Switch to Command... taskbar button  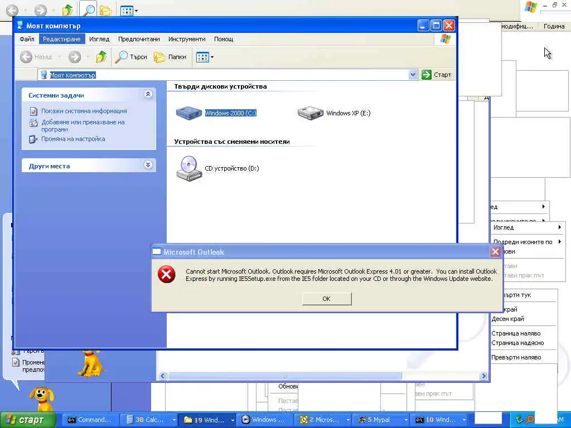tap(90, 420)
